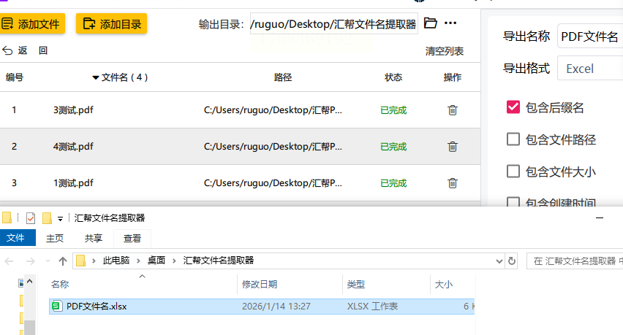The width and height of the screenshot is (623, 335).
Task: Minimize the Explorer window
Action: coord(600,217)
